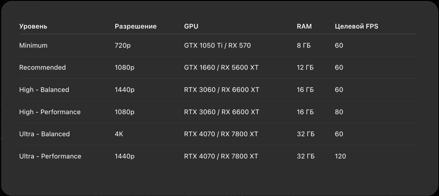The image size is (439, 196).
Task: Select the Recommended level cell
Action: pos(43,68)
